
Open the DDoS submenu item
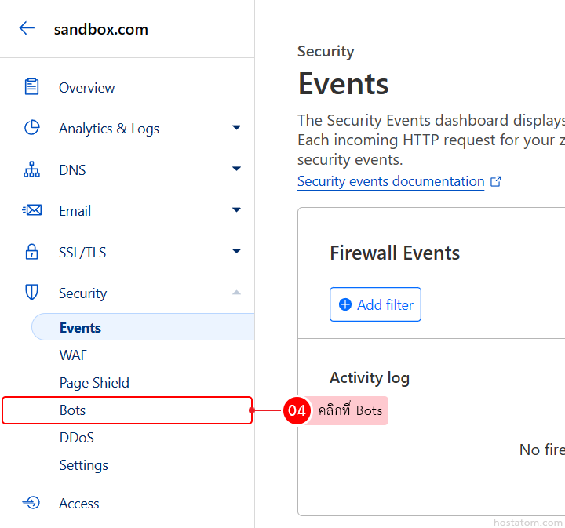76,438
